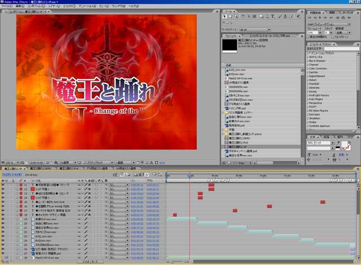Select the Hand tool
361x265 pixels.
pos(230,16)
